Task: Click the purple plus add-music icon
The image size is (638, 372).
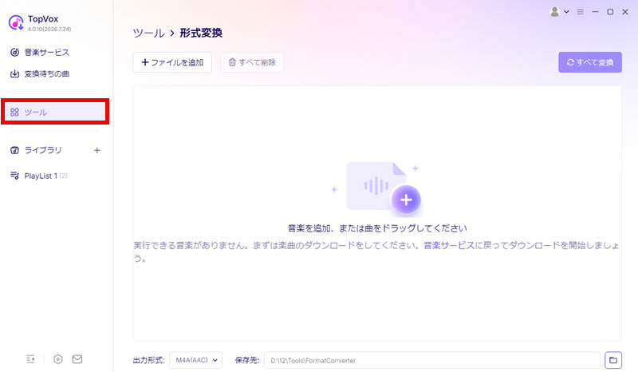Action: [x=406, y=200]
